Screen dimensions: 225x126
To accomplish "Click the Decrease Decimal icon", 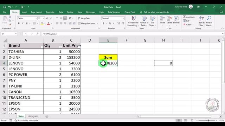I will [x=123, y=23].
